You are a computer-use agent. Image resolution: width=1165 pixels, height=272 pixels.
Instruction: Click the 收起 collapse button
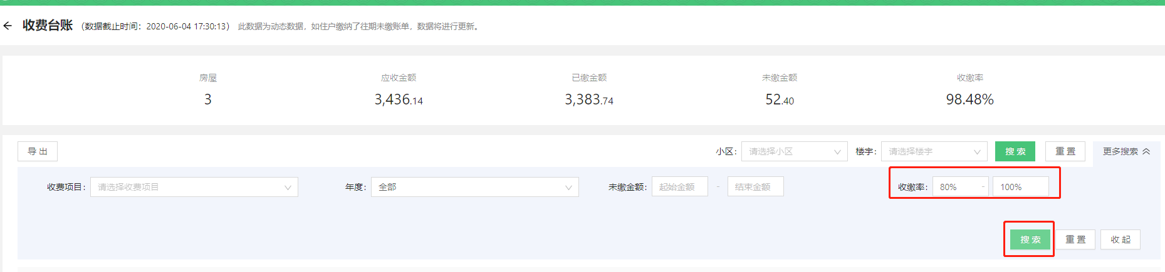(1121, 239)
